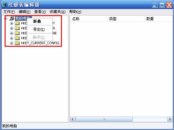Expand the third HKEY hive ending in NE
The width and height of the screenshot is (174, 130).
[x=11, y=33]
